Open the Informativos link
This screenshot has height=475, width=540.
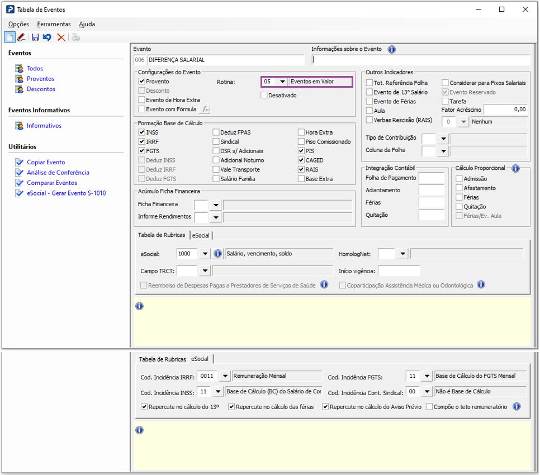click(x=44, y=126)
